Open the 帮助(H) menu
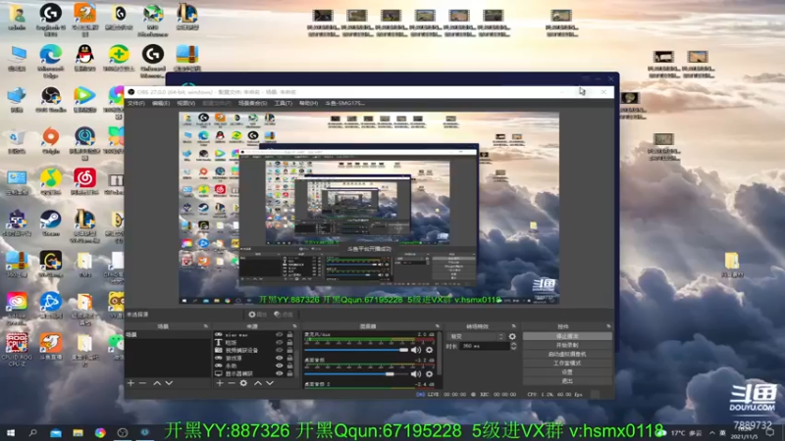 click(308, 103)
